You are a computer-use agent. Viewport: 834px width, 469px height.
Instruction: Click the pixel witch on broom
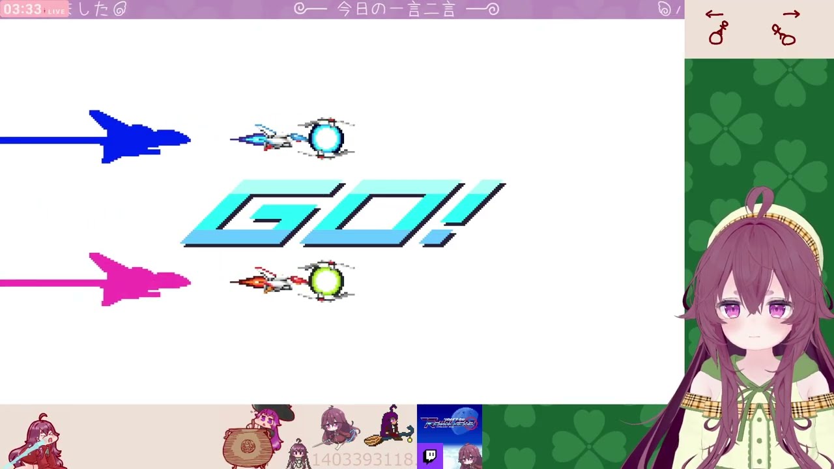pyautogui.click(x=389, y=427)
